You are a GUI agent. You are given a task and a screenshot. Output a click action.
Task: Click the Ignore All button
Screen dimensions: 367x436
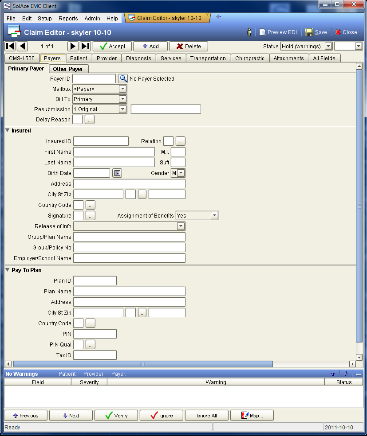[207, 416]
